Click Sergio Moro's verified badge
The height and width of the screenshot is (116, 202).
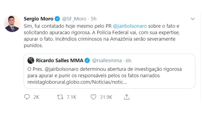[x=57, y=19]
